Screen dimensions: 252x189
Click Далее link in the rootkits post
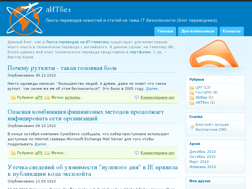154,89
